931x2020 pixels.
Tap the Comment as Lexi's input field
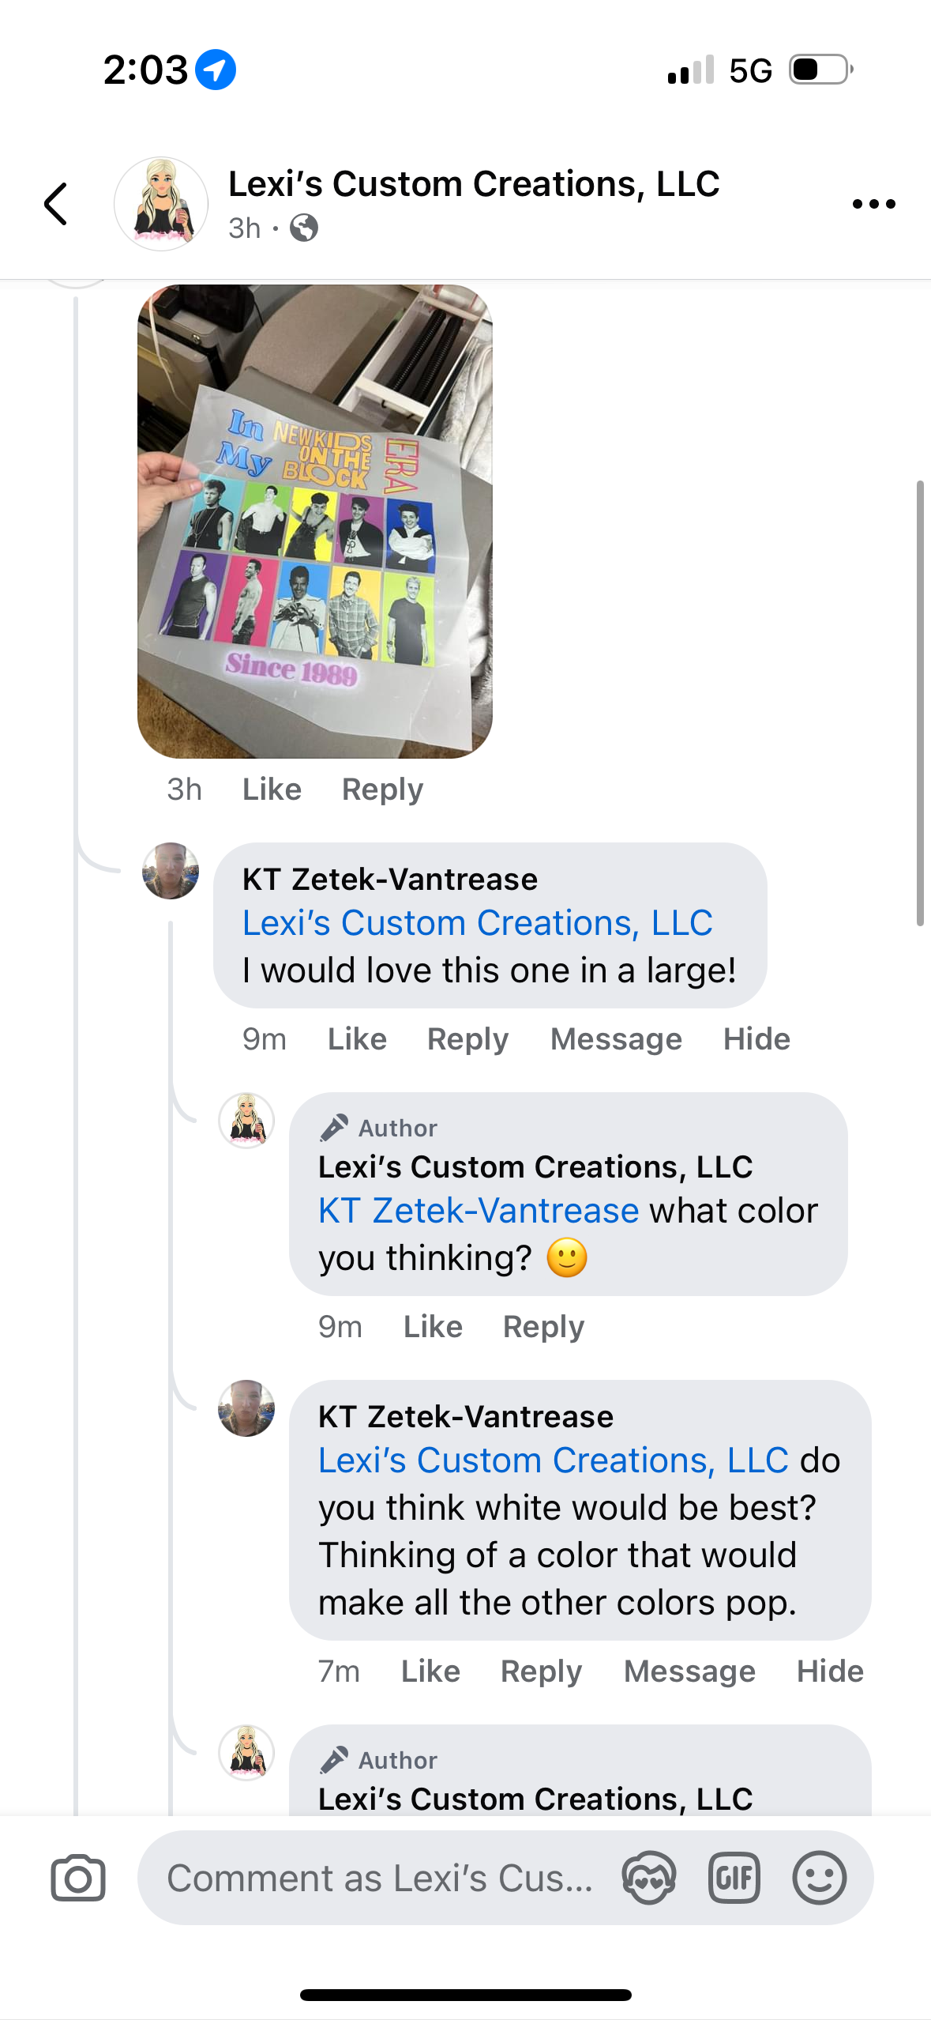tap(379, 1878)
